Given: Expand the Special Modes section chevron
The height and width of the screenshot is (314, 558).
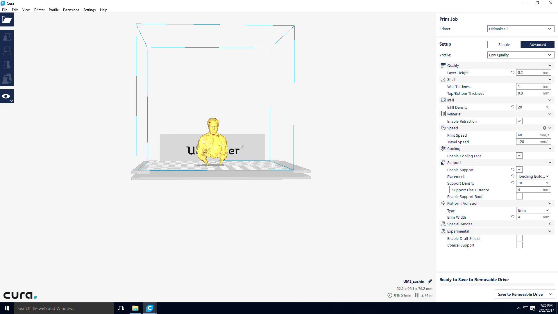Looking at the screenshot, I should 550,224.
